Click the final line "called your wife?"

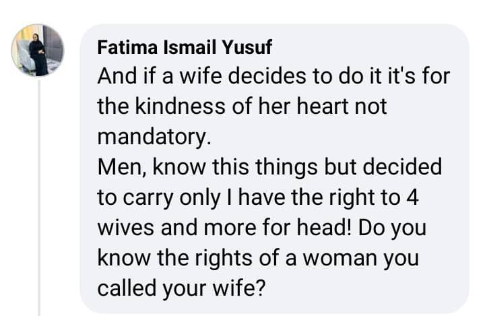[x=182, y=288]
